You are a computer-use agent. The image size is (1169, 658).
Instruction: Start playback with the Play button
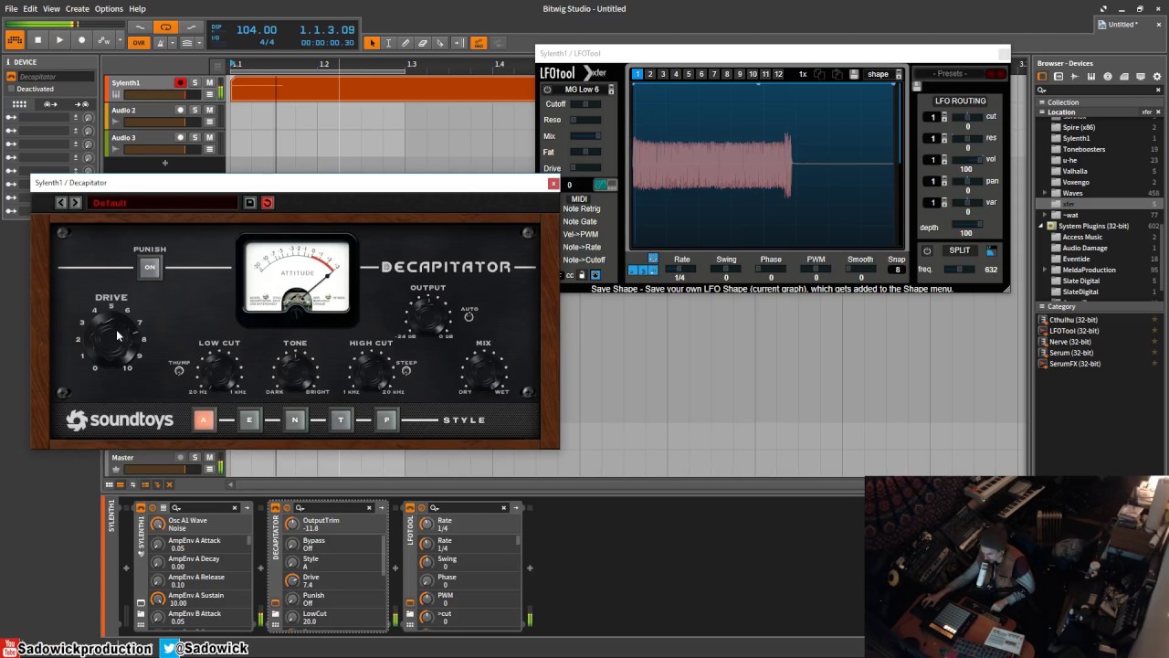pyautogui.click(x=59, y=40)
